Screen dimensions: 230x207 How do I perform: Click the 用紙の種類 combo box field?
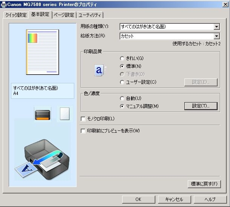(170, 27)
